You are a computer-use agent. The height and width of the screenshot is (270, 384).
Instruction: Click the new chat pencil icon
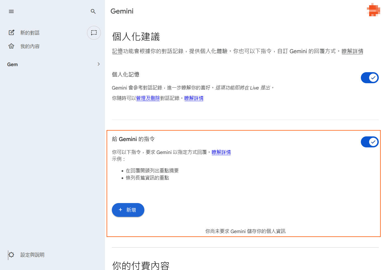[x=11, y=33]
